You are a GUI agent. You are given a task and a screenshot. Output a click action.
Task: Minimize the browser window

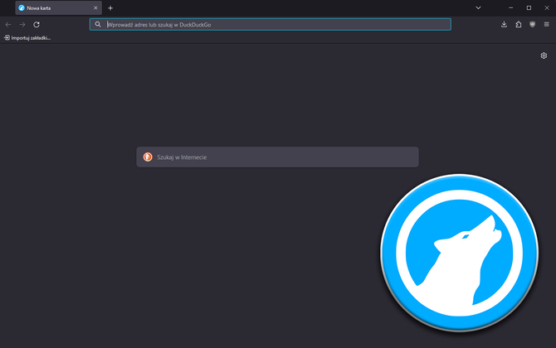point(510,7)
